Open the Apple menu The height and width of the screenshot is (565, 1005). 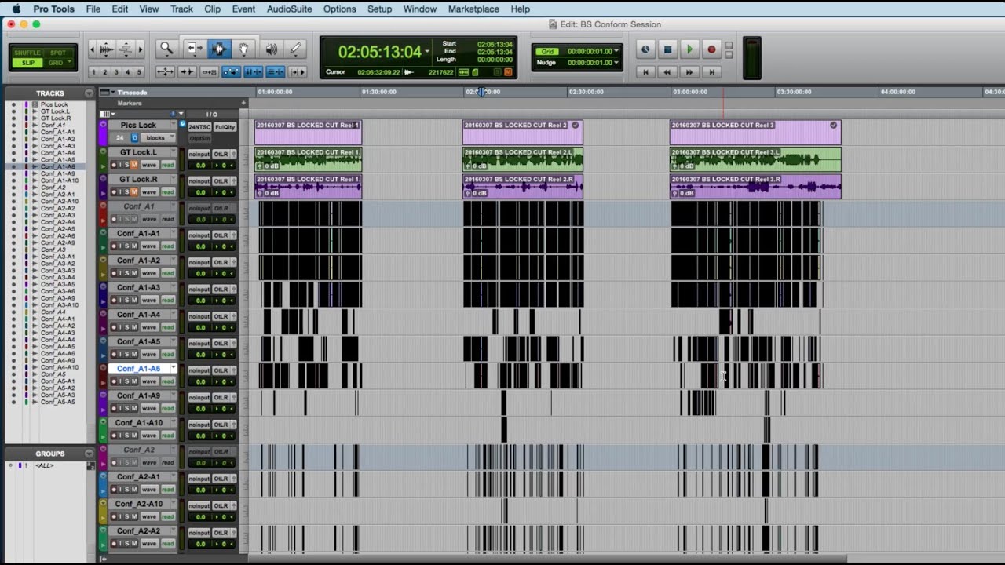pos(16,9)
